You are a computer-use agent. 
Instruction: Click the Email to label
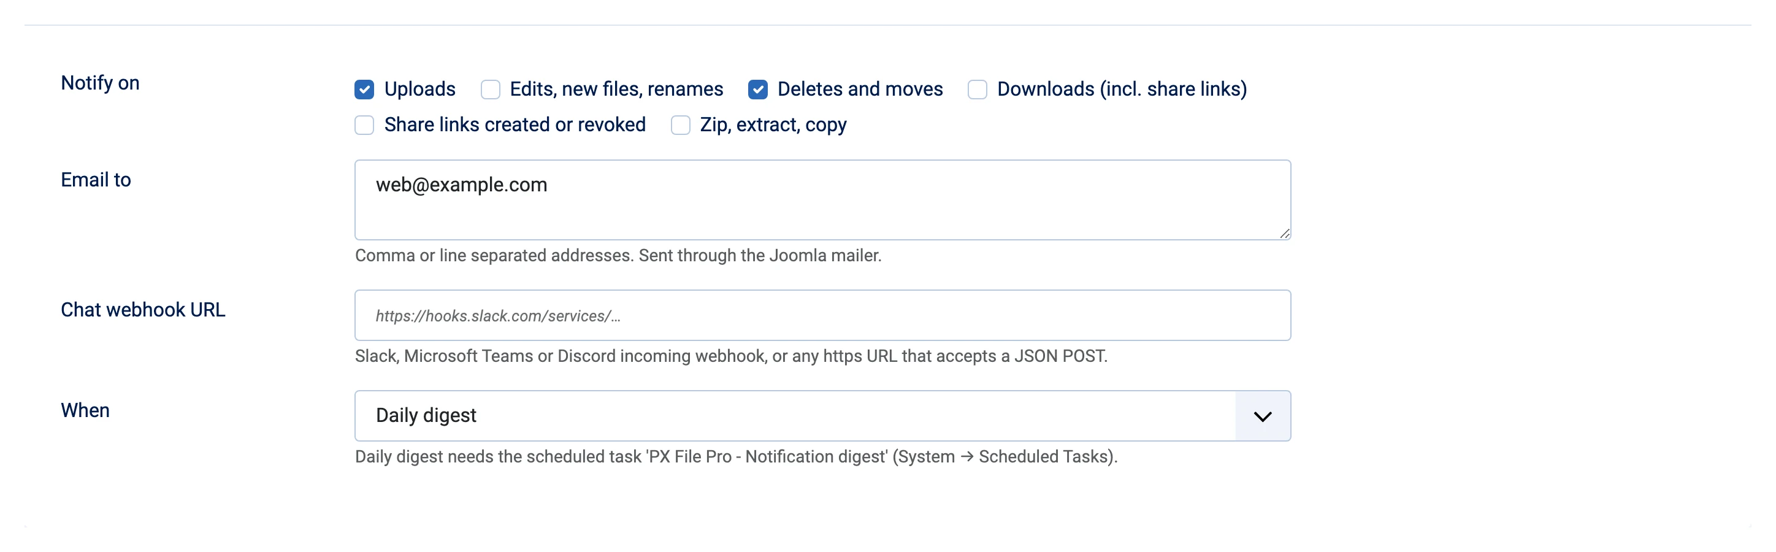(96, 180)
